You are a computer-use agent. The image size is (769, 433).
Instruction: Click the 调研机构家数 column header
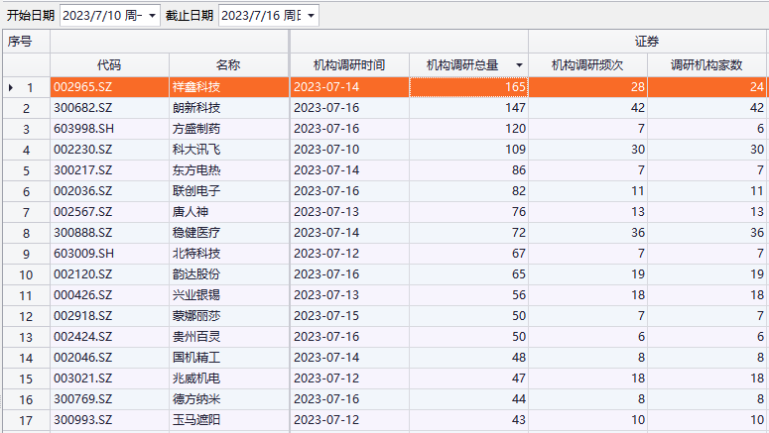706,65
